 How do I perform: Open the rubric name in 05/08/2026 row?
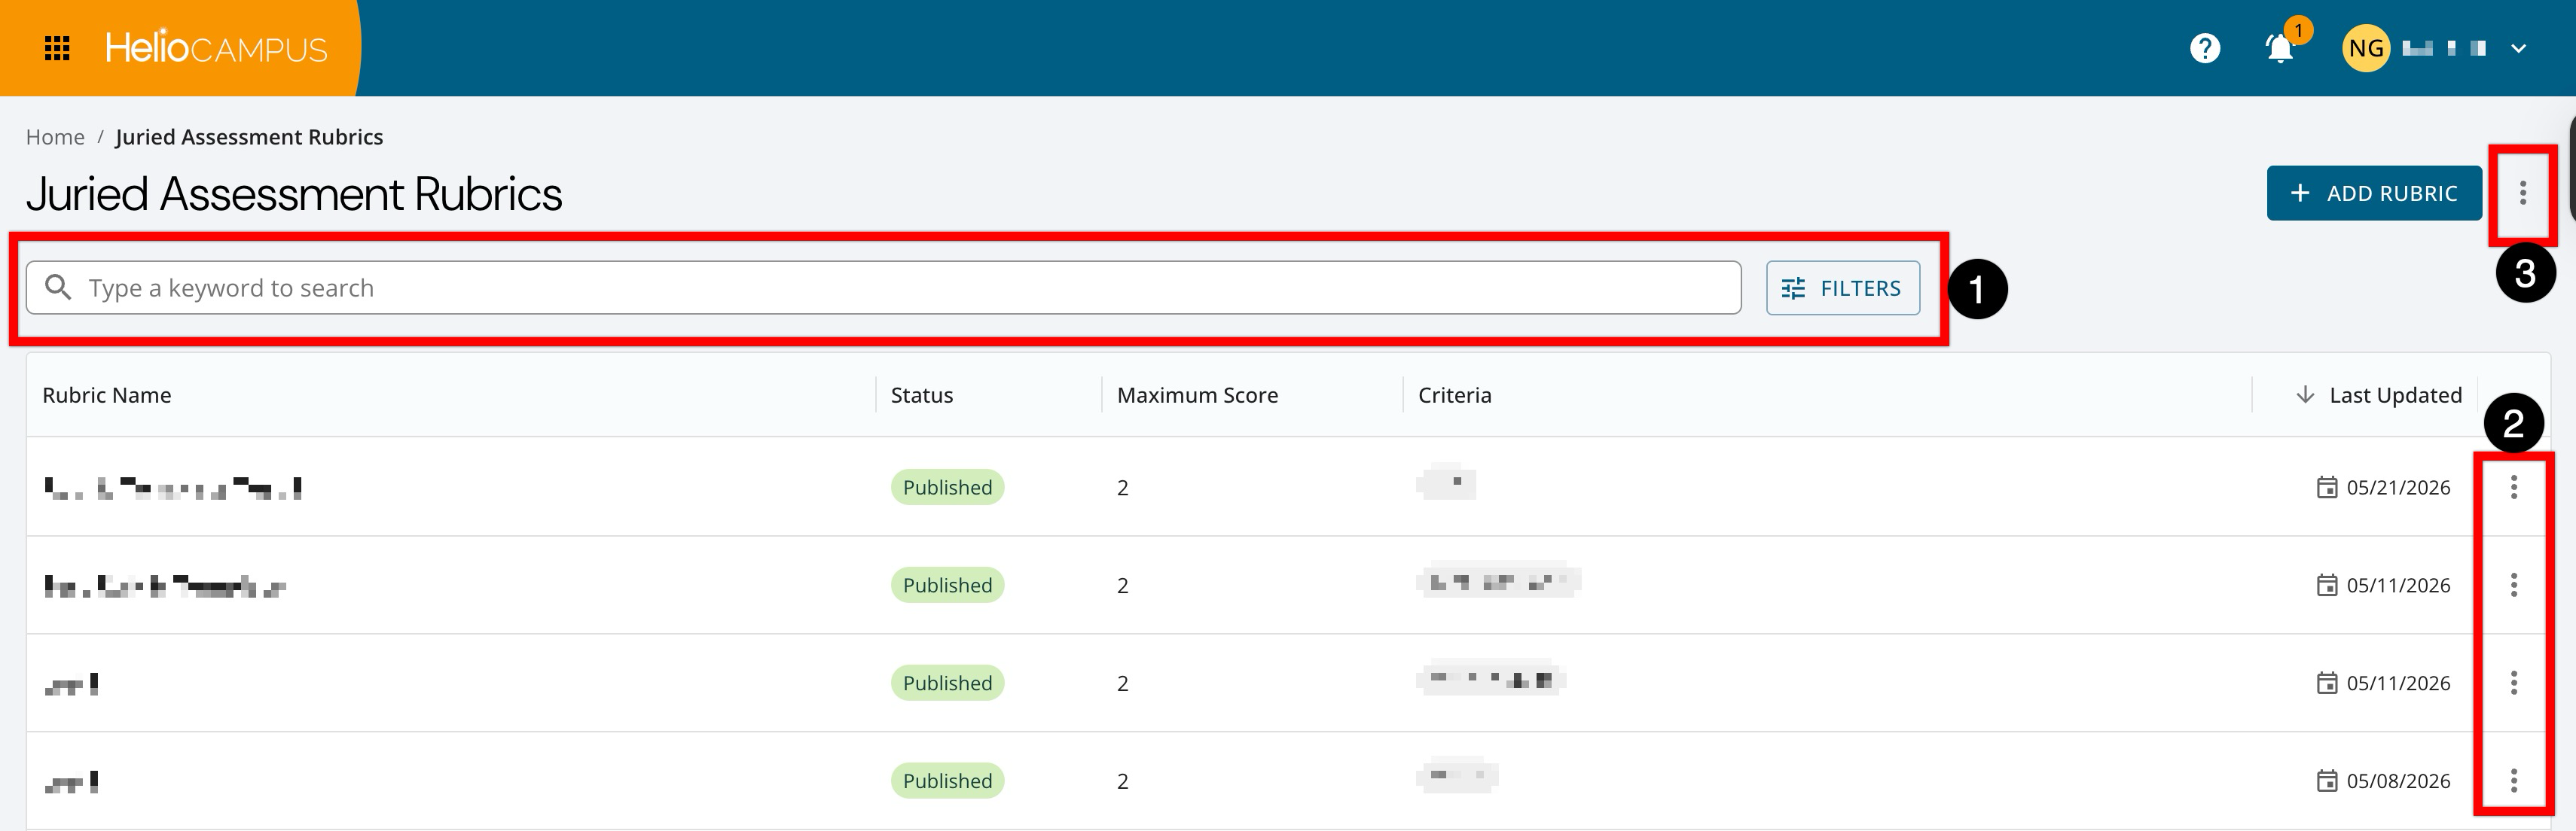(x=71, y=781)
